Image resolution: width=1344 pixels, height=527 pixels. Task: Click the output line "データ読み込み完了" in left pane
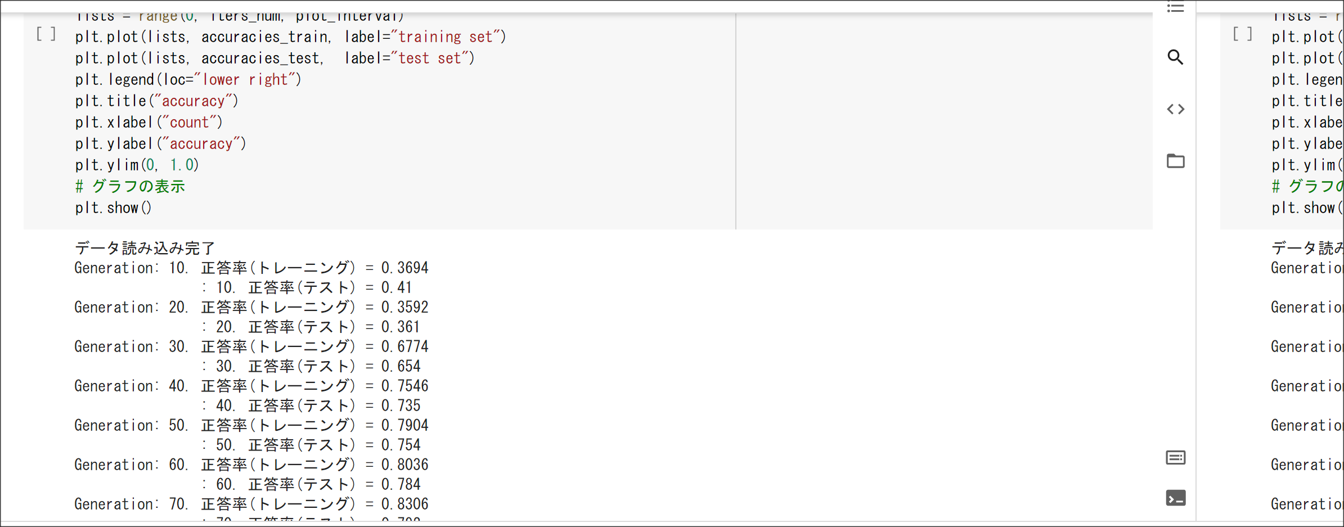(x=145, y=248)
